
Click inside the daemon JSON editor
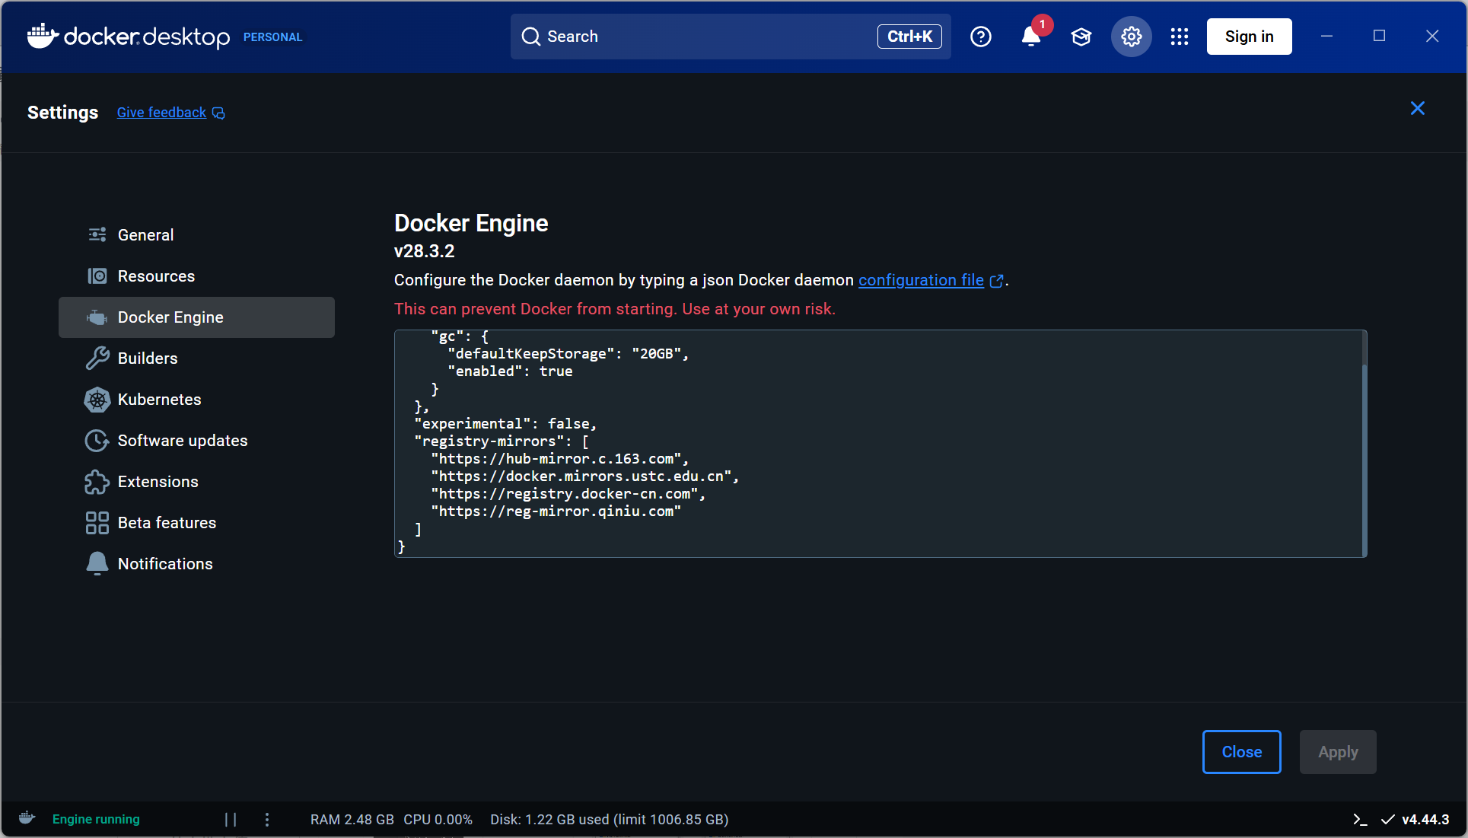880,444
